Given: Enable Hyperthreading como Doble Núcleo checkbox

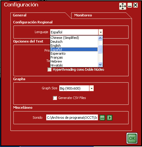Looking at the screenshot, I should tap(49, 70).
